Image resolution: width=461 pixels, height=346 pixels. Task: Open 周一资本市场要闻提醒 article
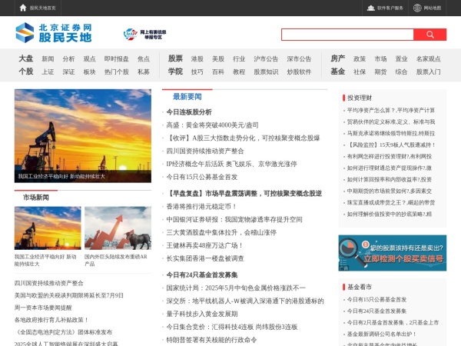click(x=43, y=308)
